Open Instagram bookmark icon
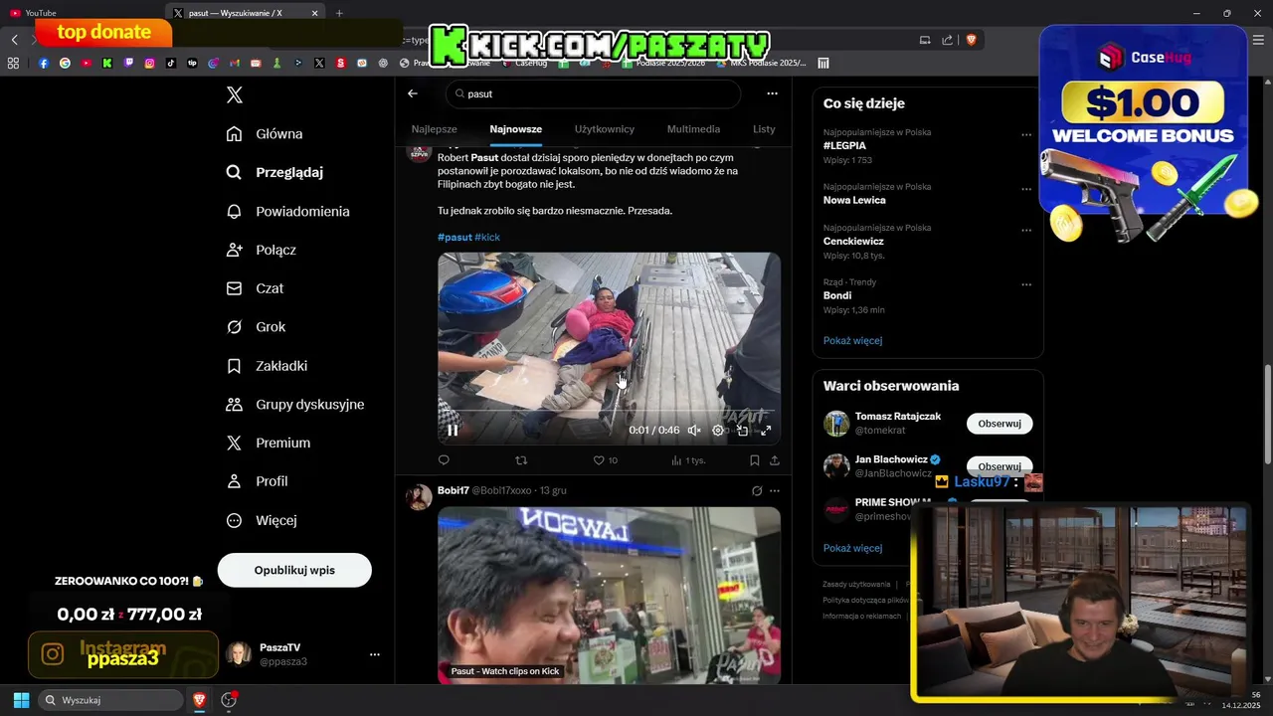Screen dimensions: 1273x716 click(149, 63)
